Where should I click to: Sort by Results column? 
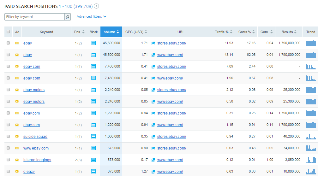289,32
